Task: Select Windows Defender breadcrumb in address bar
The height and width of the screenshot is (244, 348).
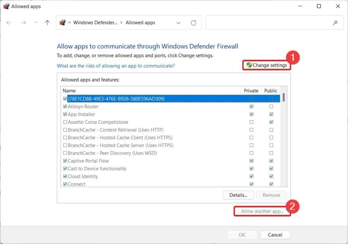Action: [95, 23]
